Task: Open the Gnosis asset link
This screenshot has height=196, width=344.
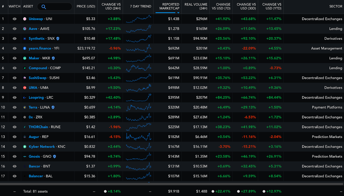Action: pyautogui.click(x=34, y=157)
